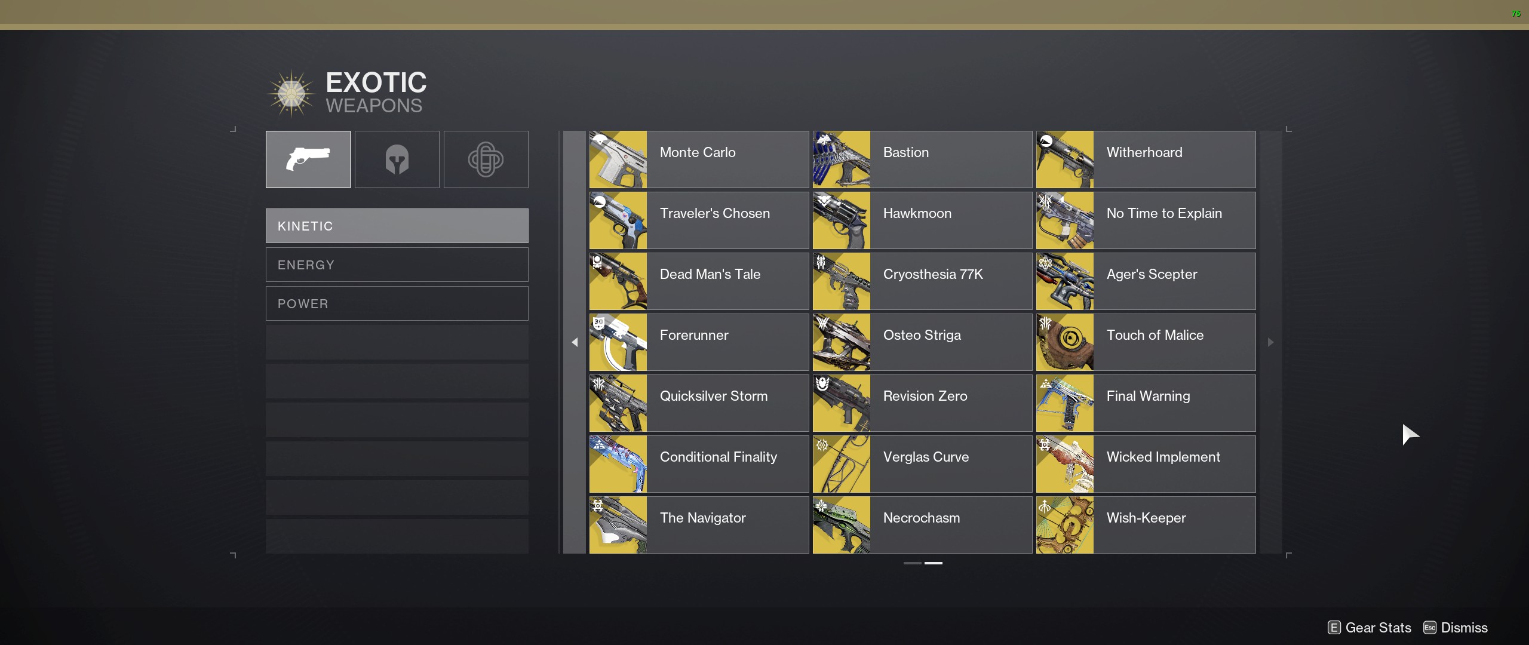The image size is (1529, 645).
Task: Select the weapons hand cannon category icon
Action: tap(308, 159)
